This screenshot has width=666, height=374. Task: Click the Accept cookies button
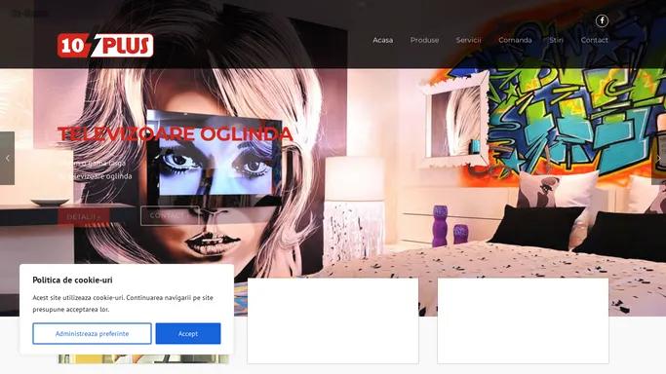click(188, 334)
